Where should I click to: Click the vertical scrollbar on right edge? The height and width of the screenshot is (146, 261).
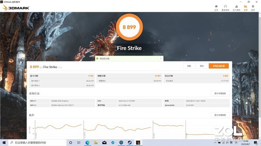pyautogui.click(x=260, y=75)
